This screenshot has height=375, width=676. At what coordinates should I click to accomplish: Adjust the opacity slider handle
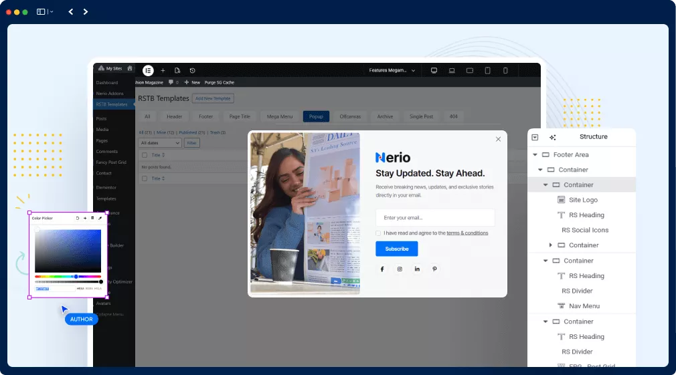pyautogui.click(x=101, y=282)
